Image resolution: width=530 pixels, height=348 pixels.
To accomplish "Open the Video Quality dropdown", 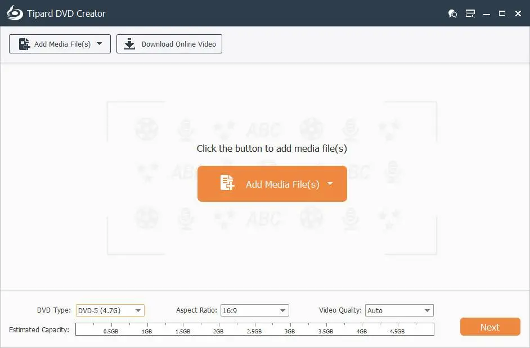I will point(399,310).
